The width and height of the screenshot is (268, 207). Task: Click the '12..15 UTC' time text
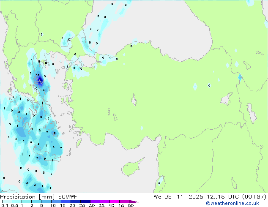(x=223, y=197)
